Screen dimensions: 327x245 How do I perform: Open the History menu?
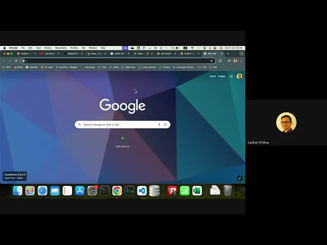pyautogui.click(x=48, y=48)
